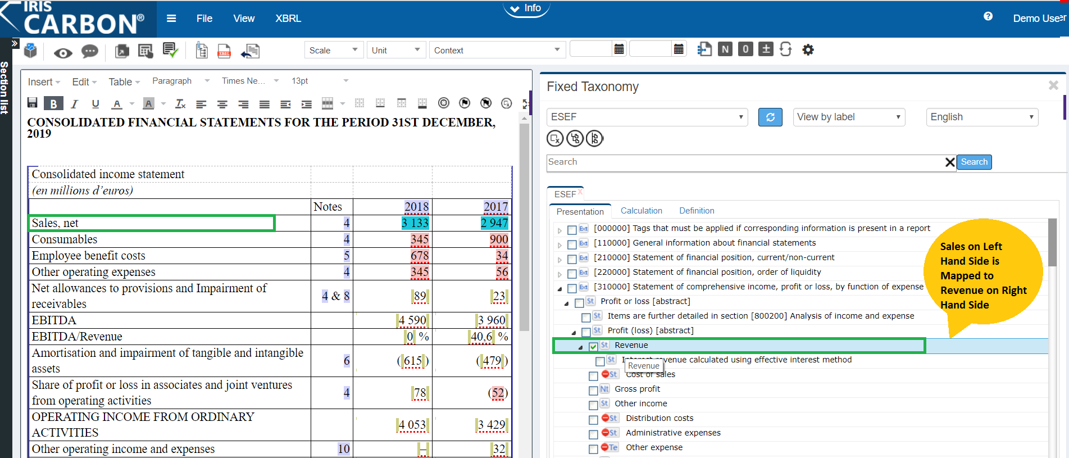1069x458 pixels.
Task: Toggle bold formatting in editor
Action: point(53,103)
